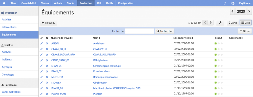Open the RH menu

tap(99, 3)
